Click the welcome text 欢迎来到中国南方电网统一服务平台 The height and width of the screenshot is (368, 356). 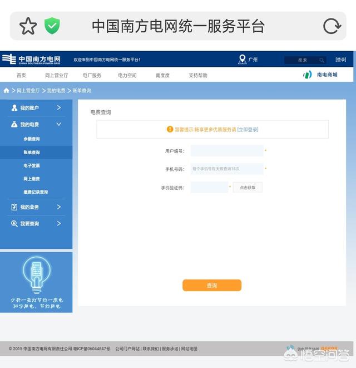coord(107,60)
